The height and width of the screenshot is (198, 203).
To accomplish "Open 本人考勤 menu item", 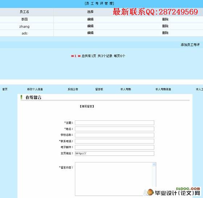I will point(126,89).
